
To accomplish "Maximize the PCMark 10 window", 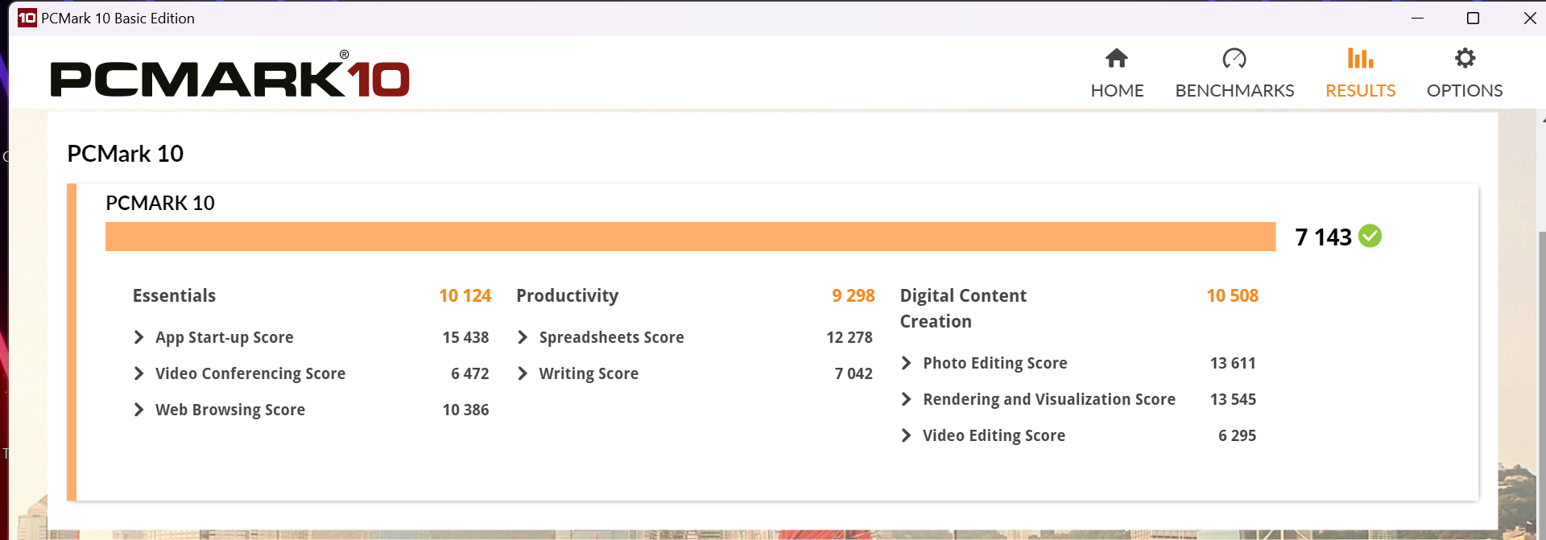I will tap(1473, 18).
